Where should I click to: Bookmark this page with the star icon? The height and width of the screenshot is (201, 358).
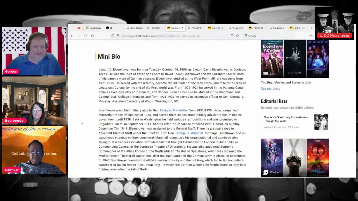(237, 36)
